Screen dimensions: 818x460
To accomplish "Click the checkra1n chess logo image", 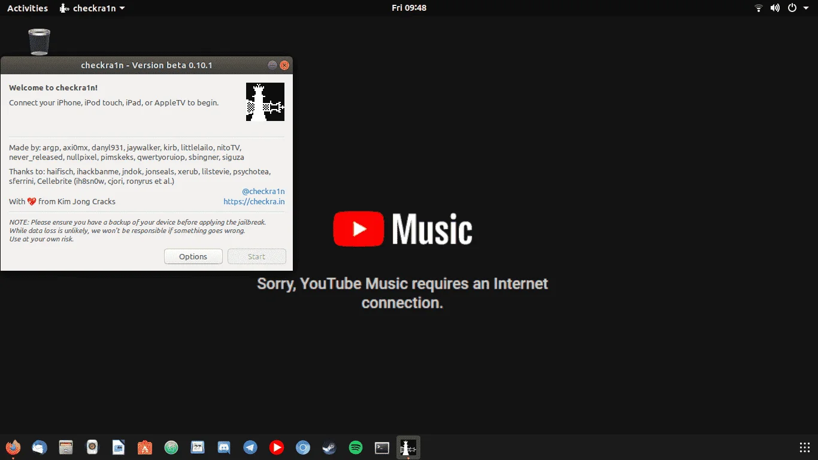I will coord(265,102).
